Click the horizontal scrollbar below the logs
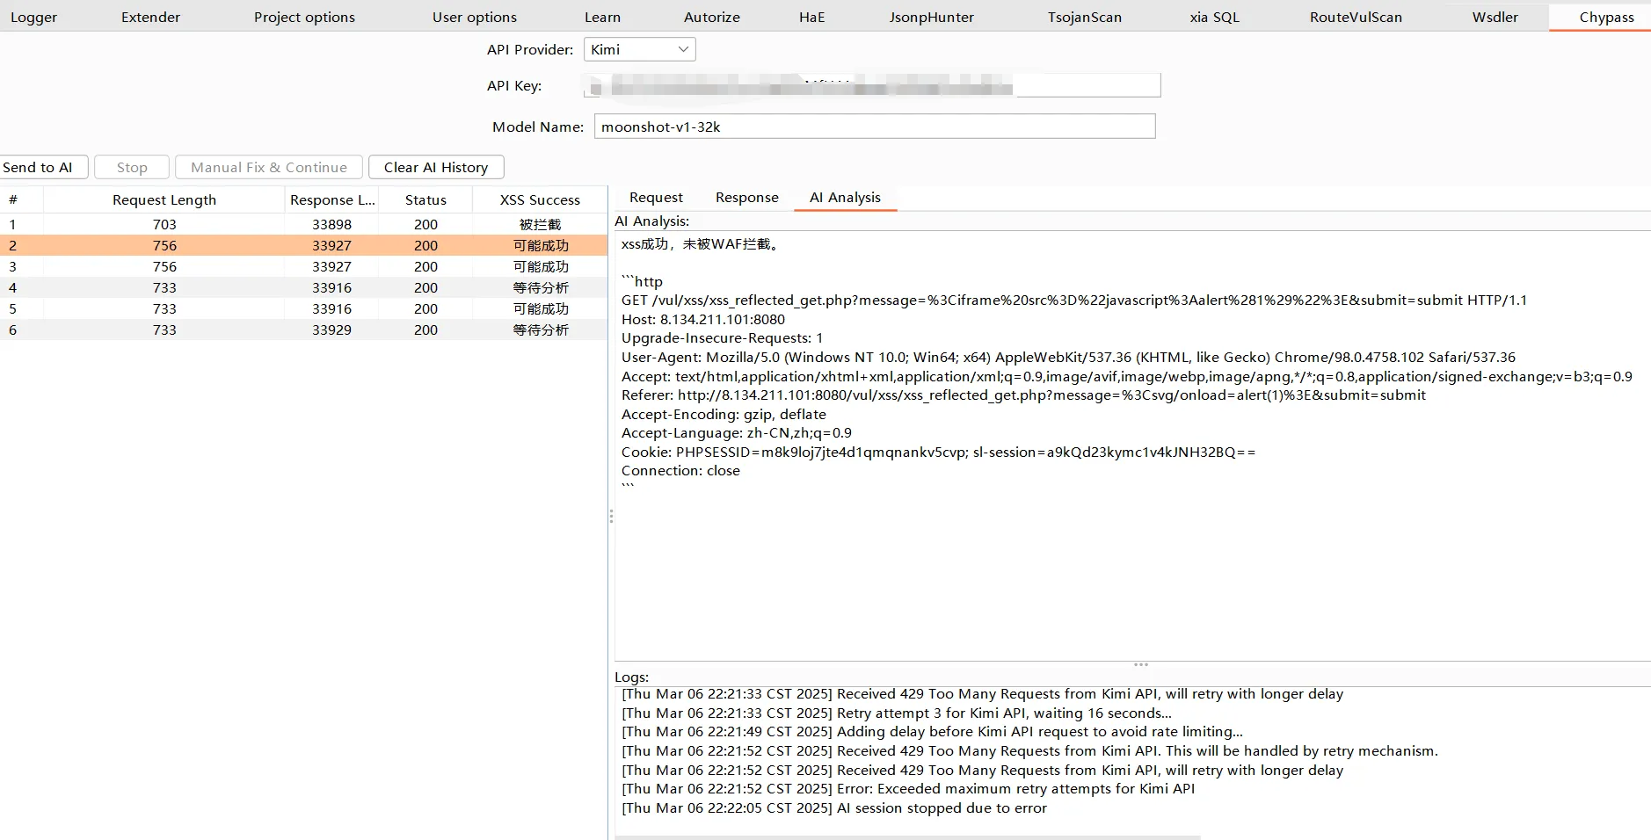Image resolution: width=1651 pixels, height=840 pixels. [x=907, y=837]
